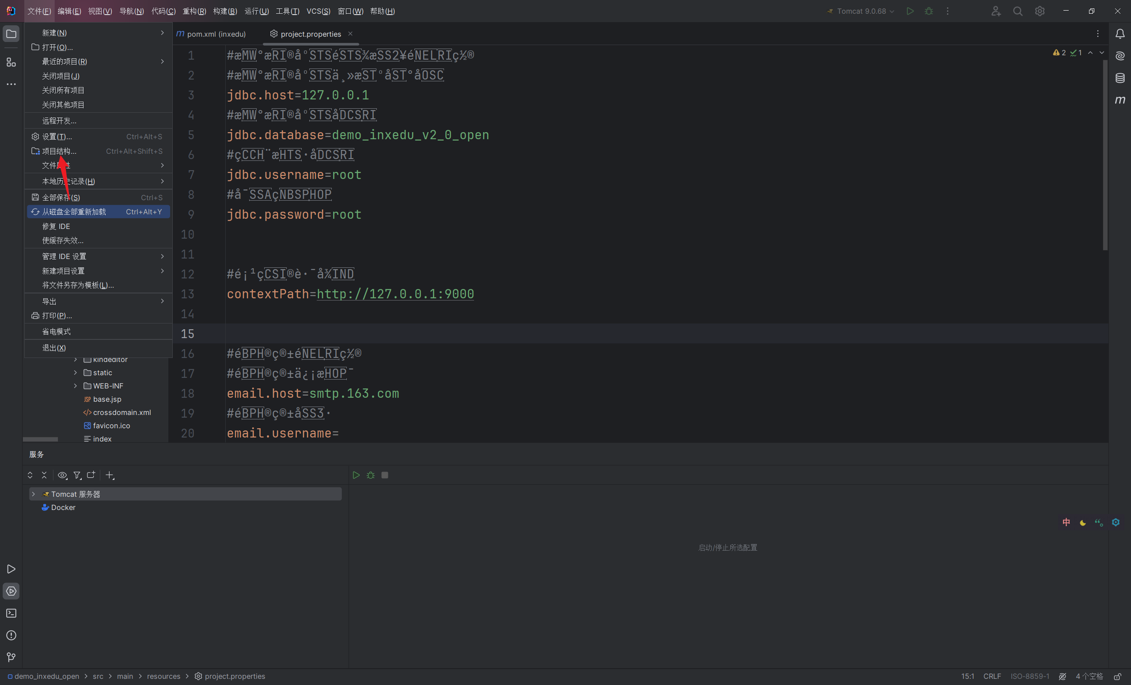Open the Notifications bell icon

[x=1120, y=34]
